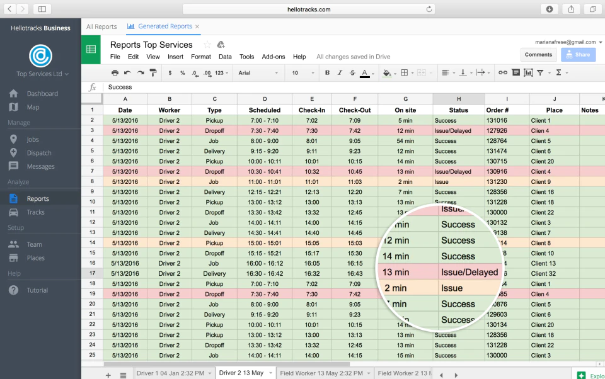This screenshot has height=379, width=605.
Task: Click the print icon in the toolbar
Action: (115, 72)
